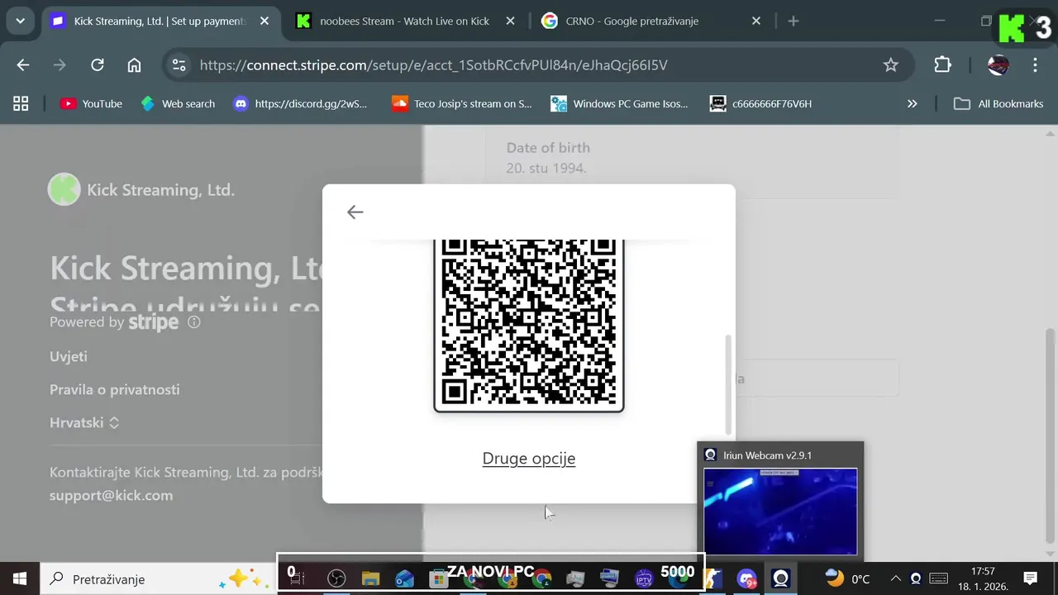The width and height of the screenshot is (1058, 595).
Task: Open the Windows notification center
Action: point(1030,578)
